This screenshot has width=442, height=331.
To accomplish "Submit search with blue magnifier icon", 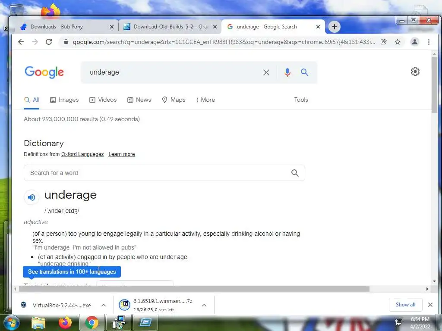I will click(304, 72).
